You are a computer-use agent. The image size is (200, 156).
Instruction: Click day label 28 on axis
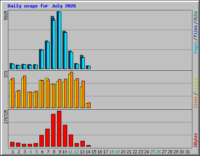(x=170, y=152)
